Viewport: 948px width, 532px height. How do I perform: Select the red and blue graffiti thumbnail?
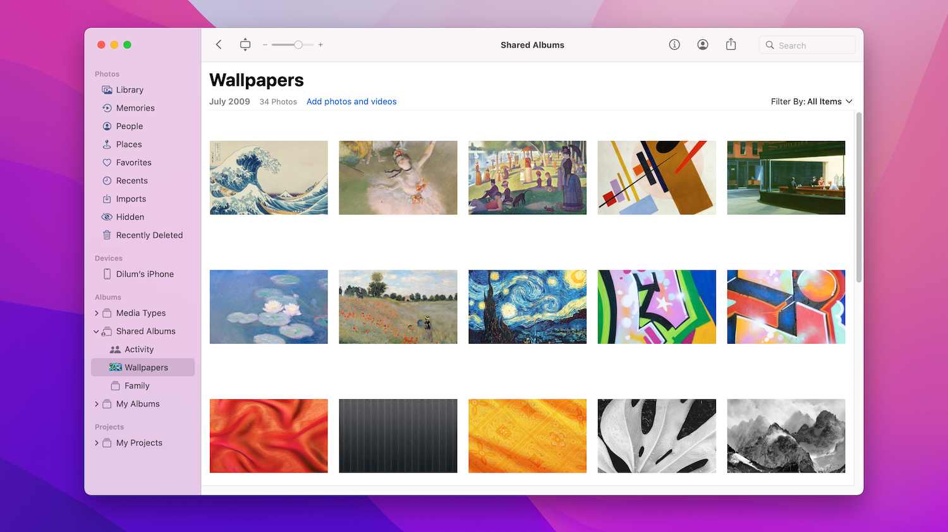786,307
